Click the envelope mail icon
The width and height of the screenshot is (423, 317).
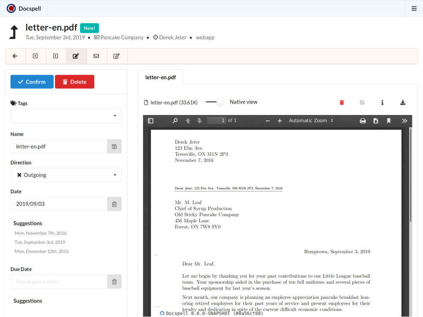pyautogui.click(x=96, y=56)
